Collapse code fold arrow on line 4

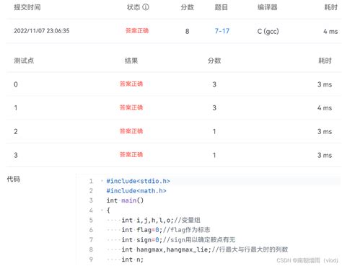coord(102,210)
